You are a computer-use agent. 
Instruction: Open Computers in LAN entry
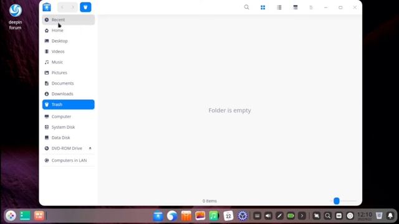point(68,161)
